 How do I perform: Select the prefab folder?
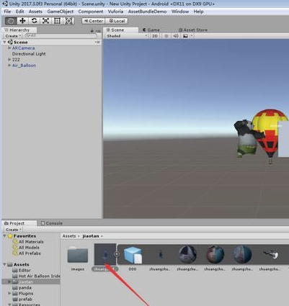coord(22,299)
